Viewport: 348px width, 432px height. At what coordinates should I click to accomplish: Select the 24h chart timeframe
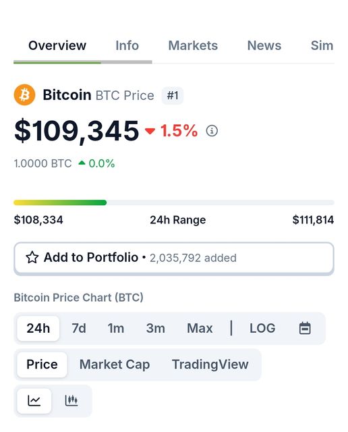[x=38, y=328]
